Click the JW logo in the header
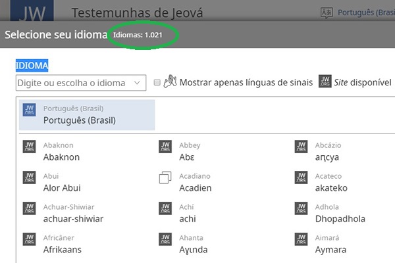 tap(32, 11)
